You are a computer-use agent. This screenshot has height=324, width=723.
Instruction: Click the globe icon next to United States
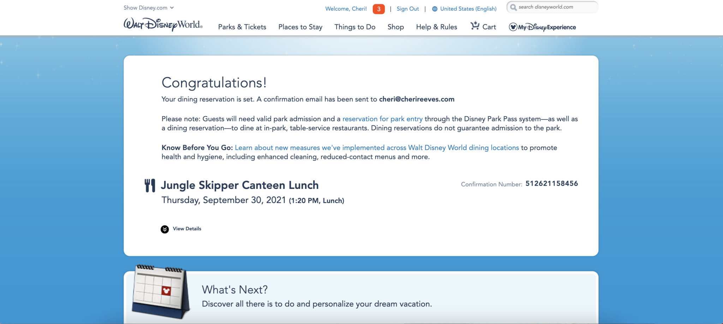435,9
